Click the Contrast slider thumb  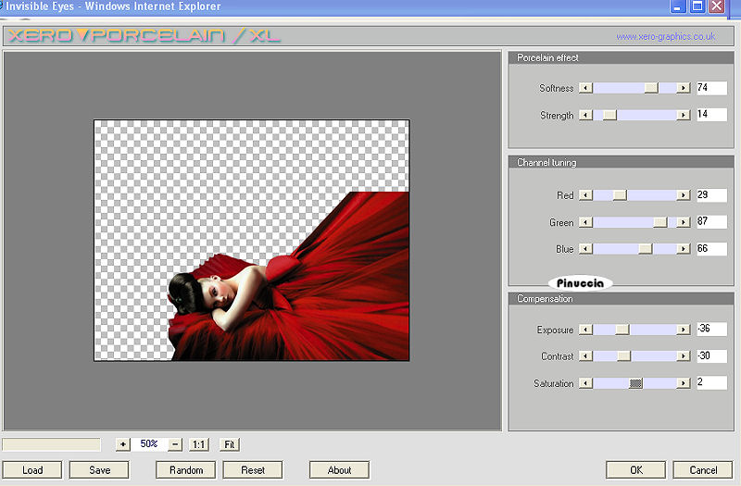point(623,356)
